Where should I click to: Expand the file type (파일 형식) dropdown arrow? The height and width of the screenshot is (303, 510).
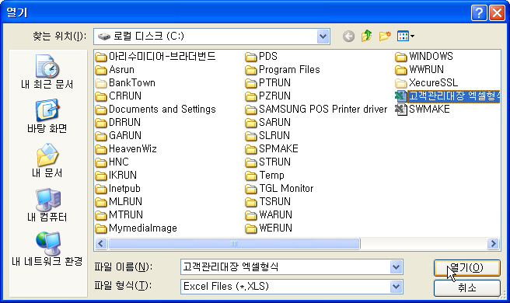pos(396,287)
